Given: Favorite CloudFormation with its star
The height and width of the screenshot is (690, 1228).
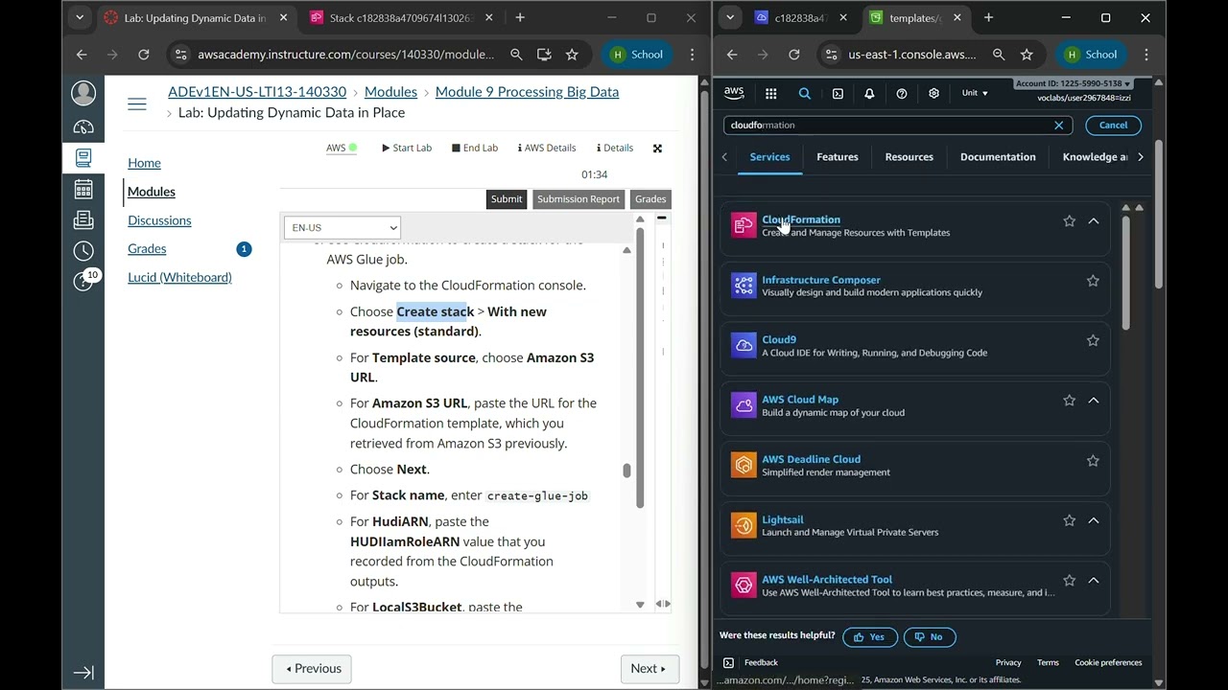Looking at the screenshot, I should click(x=1069, y=220).
